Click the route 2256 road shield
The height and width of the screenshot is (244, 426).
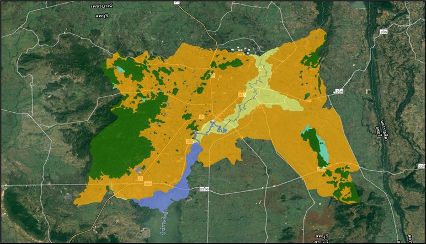[204, 189]
